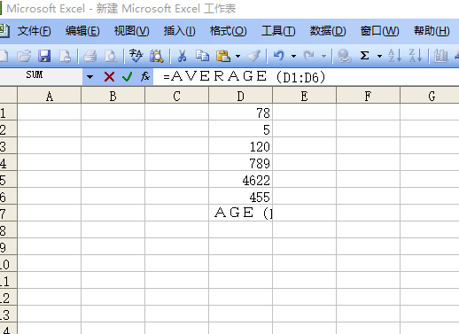The width and height of the screenshot is (459, 334).
Task: Run the Spelling check icon
Action: click(136, 56)
